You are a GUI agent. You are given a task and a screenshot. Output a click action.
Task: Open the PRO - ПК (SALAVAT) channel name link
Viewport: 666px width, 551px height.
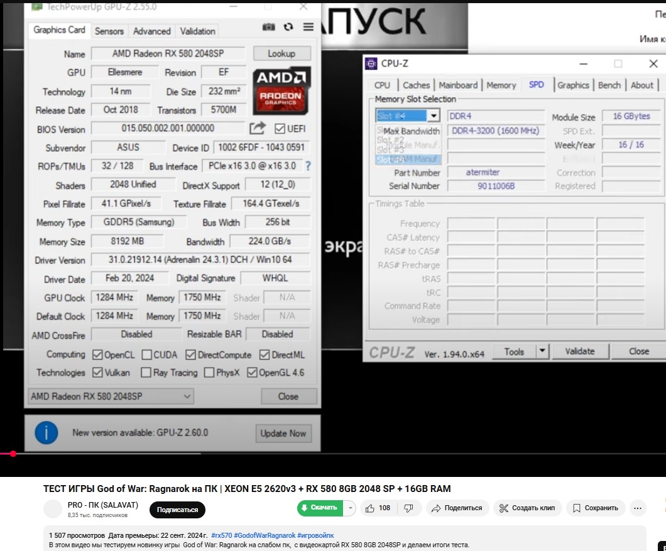click(x=103, y=505)
